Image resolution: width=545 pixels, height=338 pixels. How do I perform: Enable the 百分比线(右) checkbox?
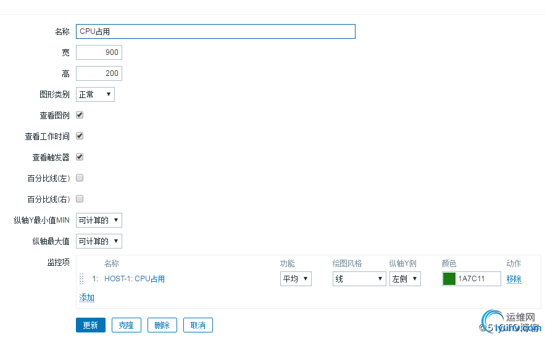tap(80, 199)
